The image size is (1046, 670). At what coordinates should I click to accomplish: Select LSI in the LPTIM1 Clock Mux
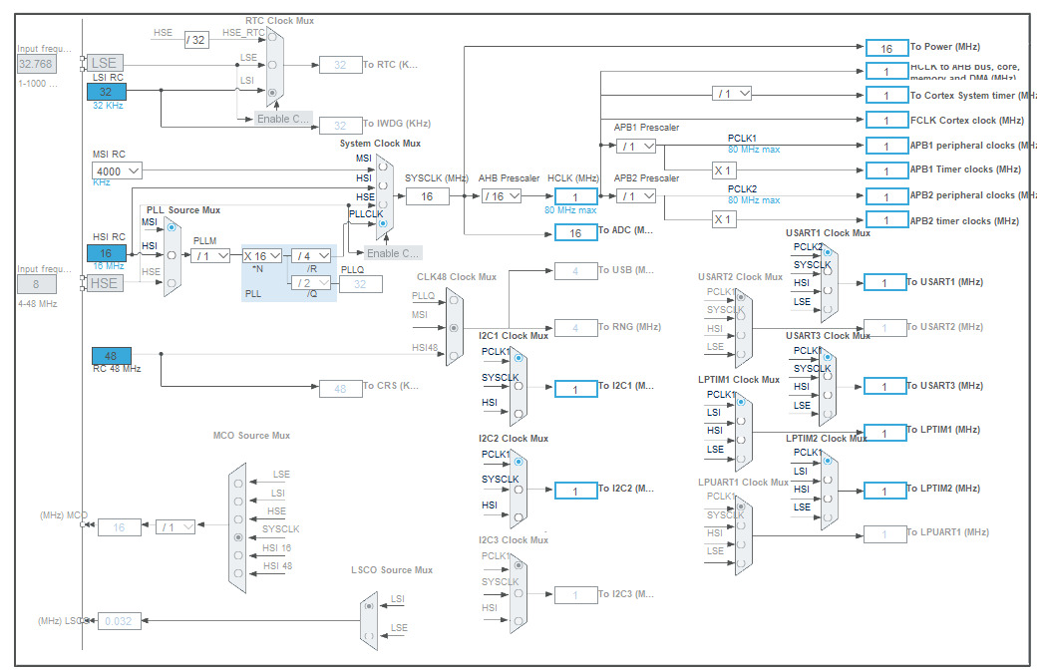[740, 420]
